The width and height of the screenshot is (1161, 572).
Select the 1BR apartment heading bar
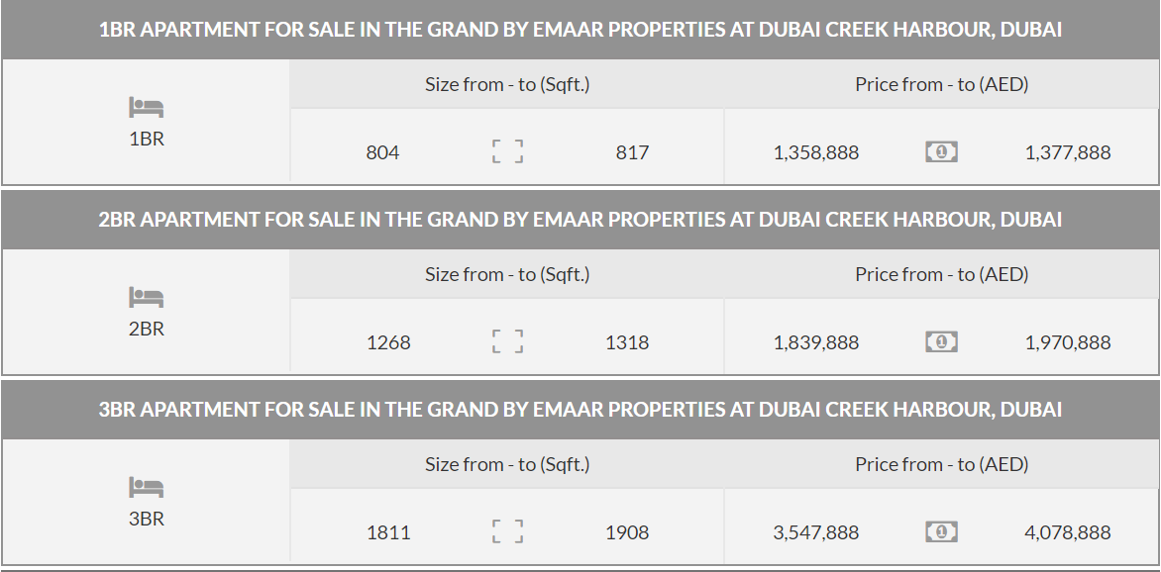pos(580,30)
